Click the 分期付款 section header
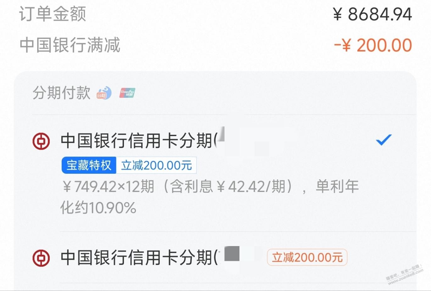The width and height of the screenshot is (431, 291). click(x=62, y=93)
